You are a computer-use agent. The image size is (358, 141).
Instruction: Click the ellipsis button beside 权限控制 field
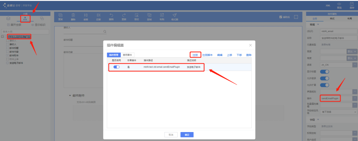355,133
